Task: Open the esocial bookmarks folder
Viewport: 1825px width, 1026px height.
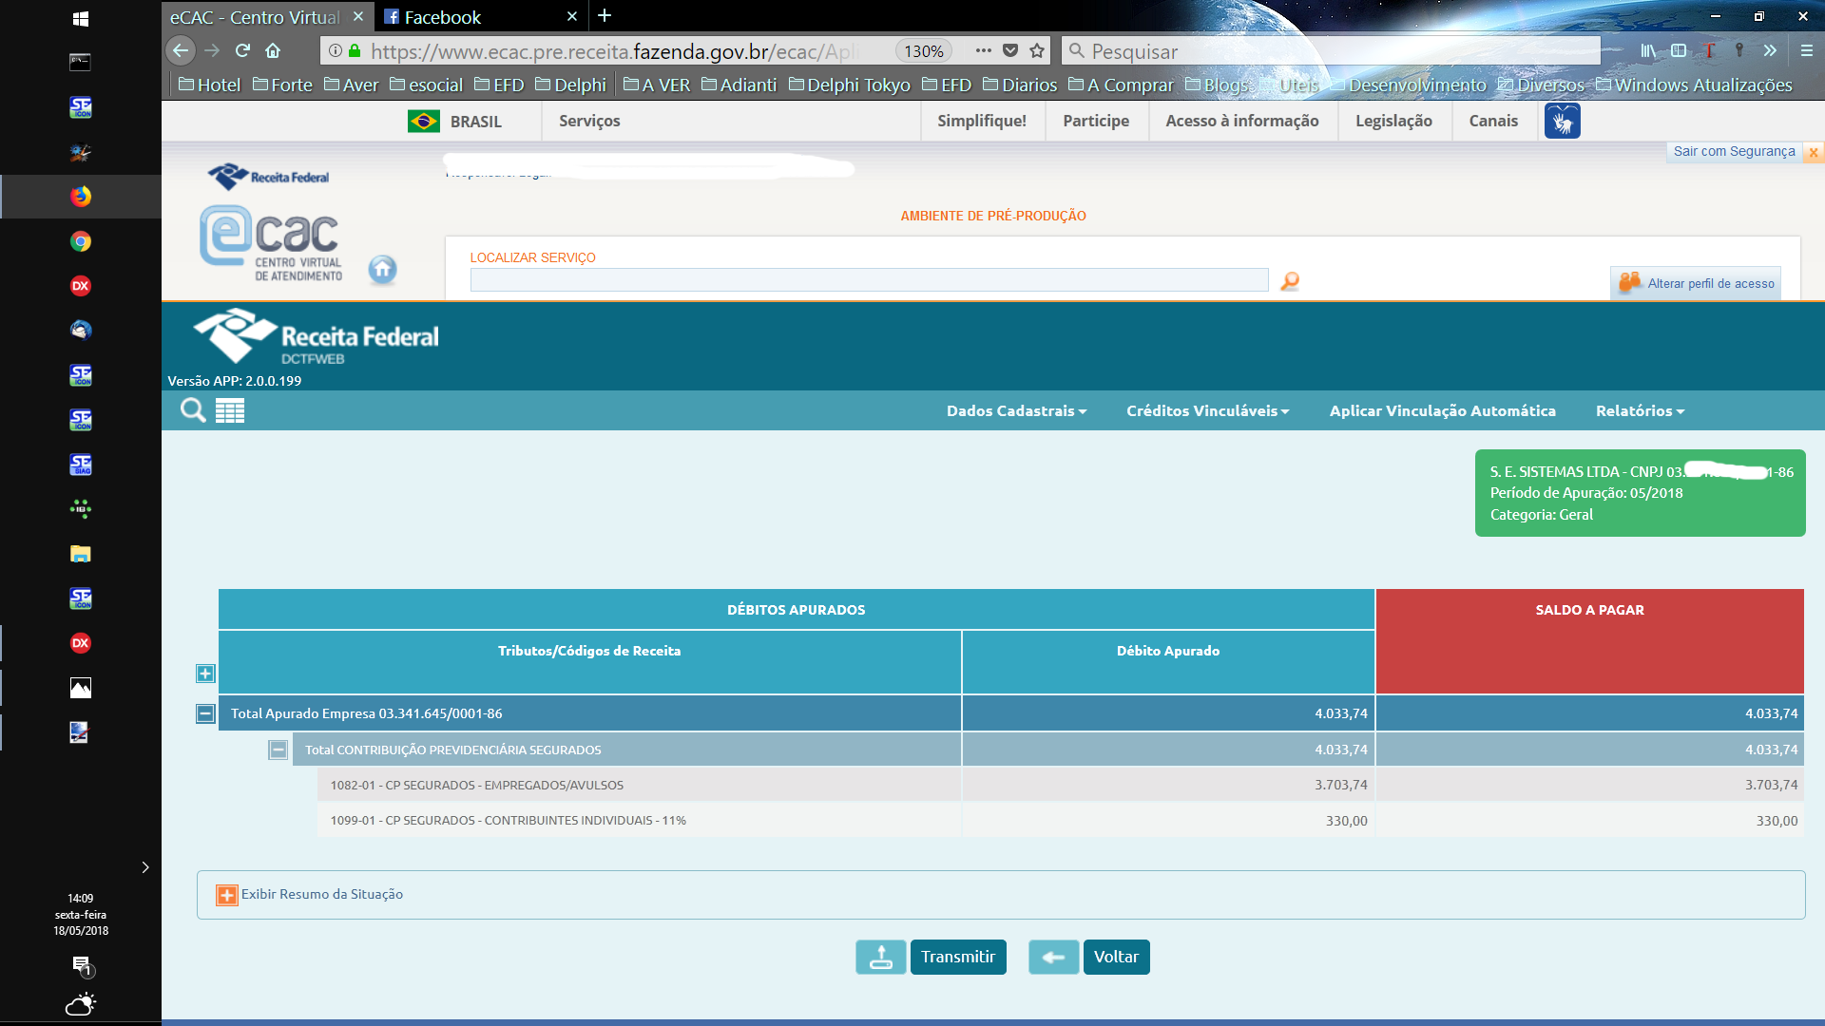Action: click(426, 85)
